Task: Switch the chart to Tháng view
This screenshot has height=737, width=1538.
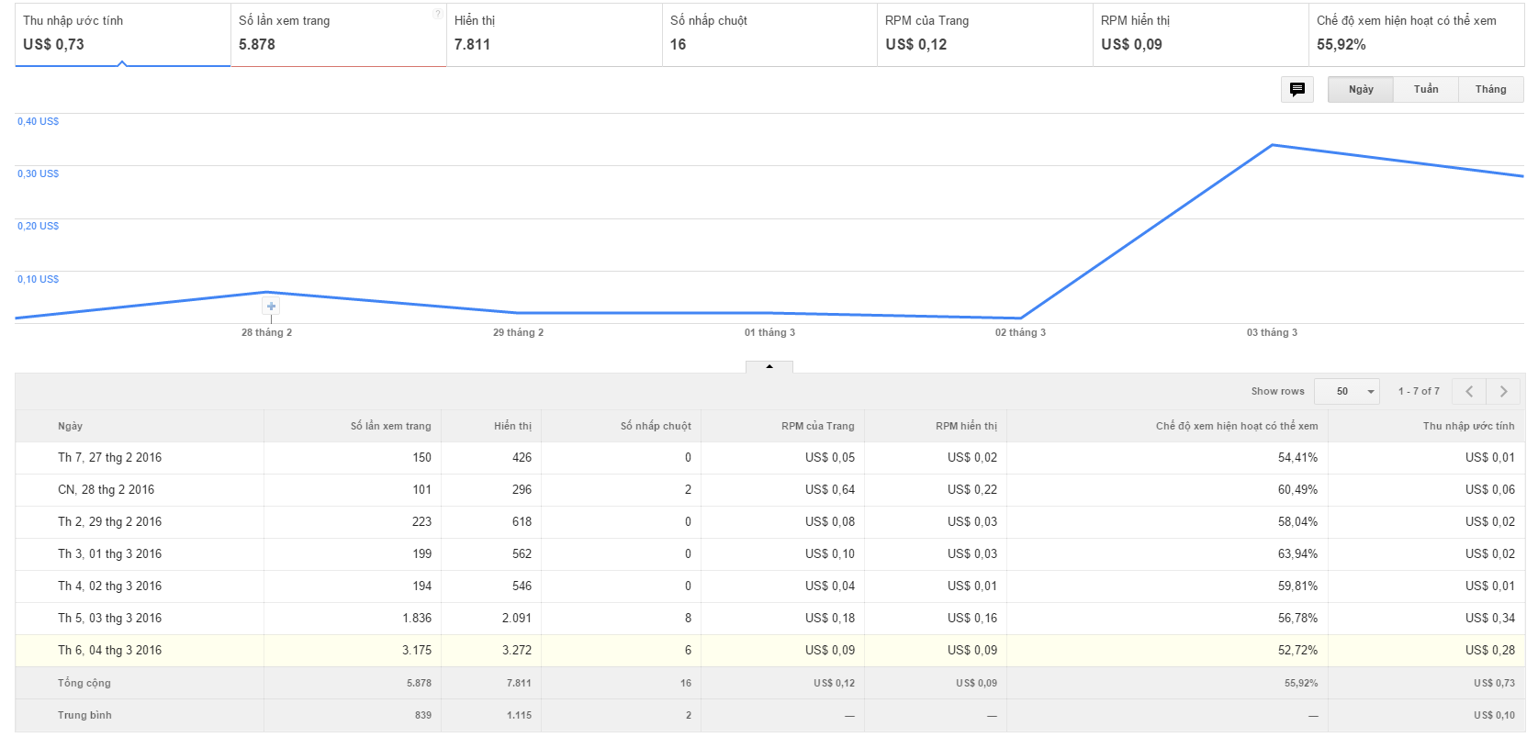Action: 1490,89
